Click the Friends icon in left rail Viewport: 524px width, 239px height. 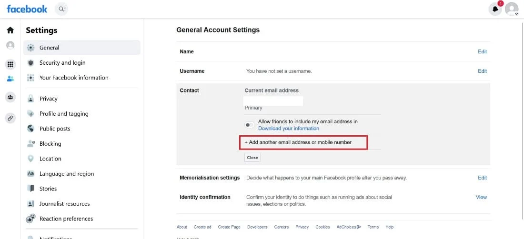tap(10, 79)
